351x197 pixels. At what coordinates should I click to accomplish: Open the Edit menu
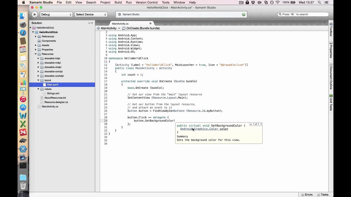point(69,2)
